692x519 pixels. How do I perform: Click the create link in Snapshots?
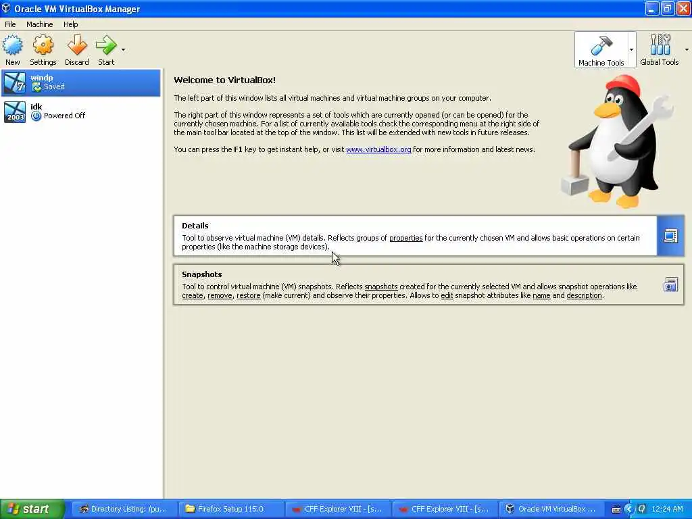point(193,295)
